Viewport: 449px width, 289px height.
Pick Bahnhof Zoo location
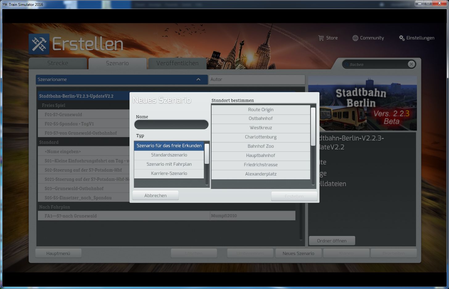pyautogui.click(x=261, y=146)
